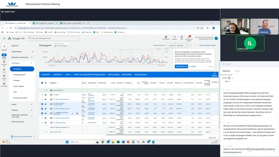
Task: Click the refresh Aktualisieren icon in header
Action: [175, 37]
